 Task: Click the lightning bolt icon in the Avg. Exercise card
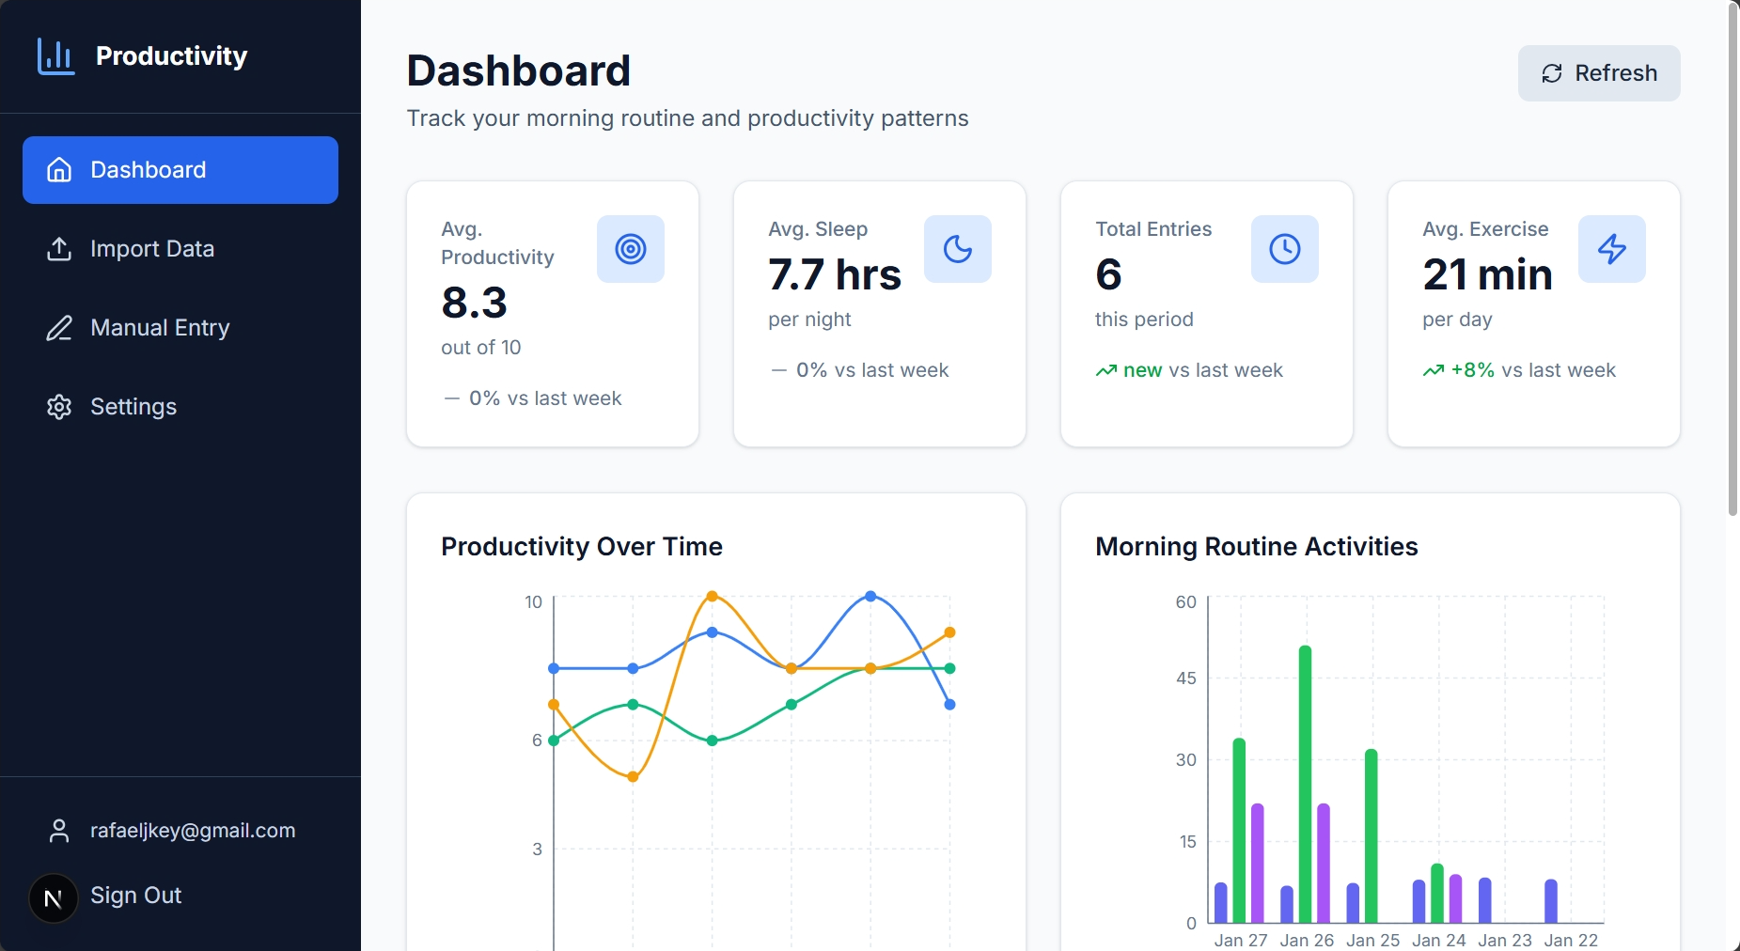pyautogui.click(x=1612, y=249)
